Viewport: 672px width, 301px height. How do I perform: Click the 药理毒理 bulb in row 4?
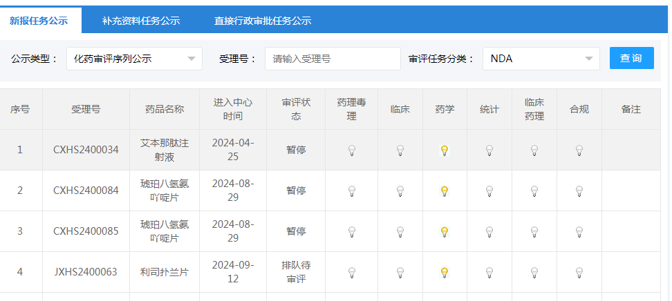coord(351,272)
